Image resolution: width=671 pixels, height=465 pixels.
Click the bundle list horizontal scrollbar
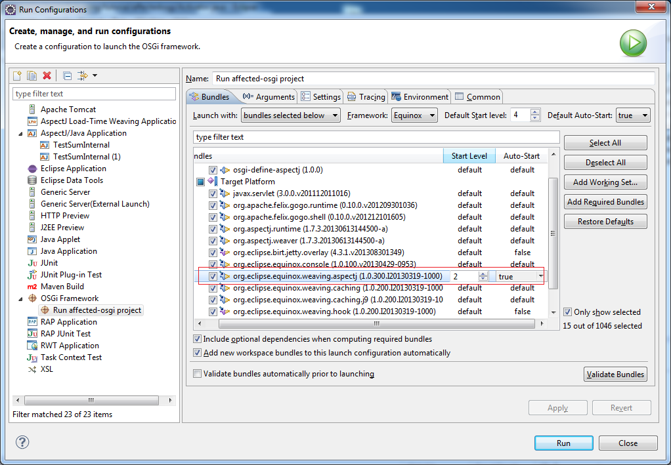tap(377, 323)
